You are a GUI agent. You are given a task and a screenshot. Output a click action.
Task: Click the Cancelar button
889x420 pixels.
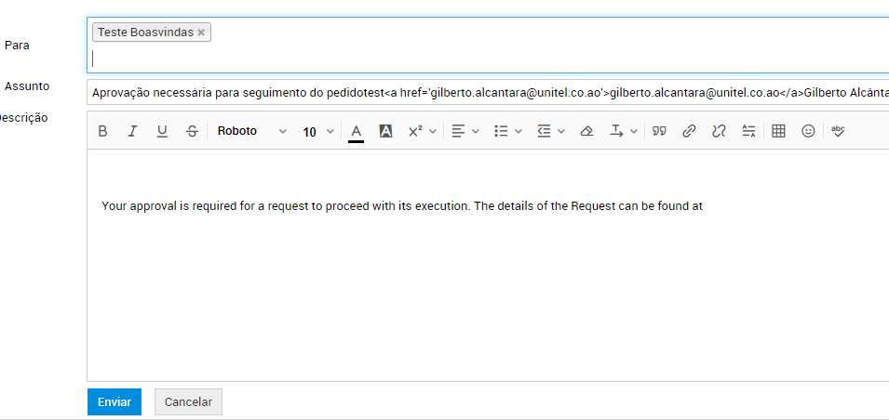188,402
